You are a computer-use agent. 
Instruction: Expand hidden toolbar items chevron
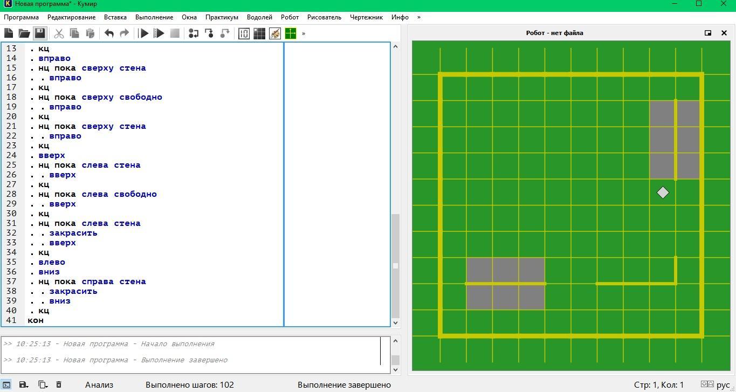pos(304,33)
